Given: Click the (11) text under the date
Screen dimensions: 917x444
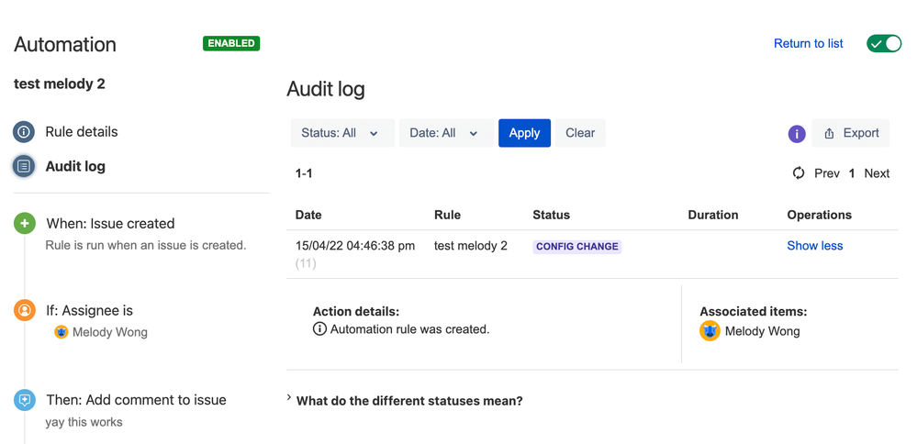Looking at the screenshot, I should (306, 264).
